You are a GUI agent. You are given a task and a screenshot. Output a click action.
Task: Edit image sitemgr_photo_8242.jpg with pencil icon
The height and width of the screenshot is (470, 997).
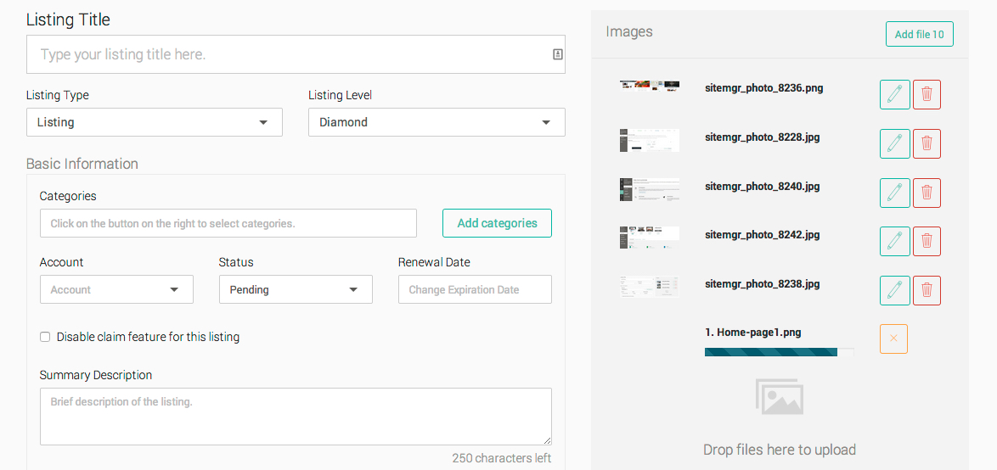[x=894, y=242]
